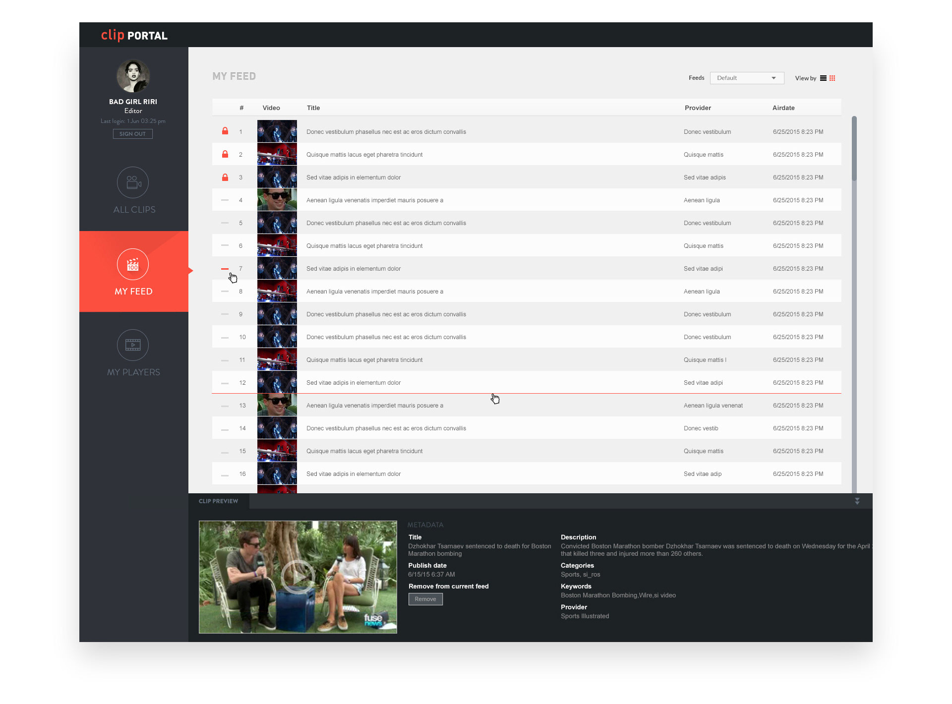This screenshot has height=704, width=952.
Task: Click the Remove button
Action: (x=425, y=599)
